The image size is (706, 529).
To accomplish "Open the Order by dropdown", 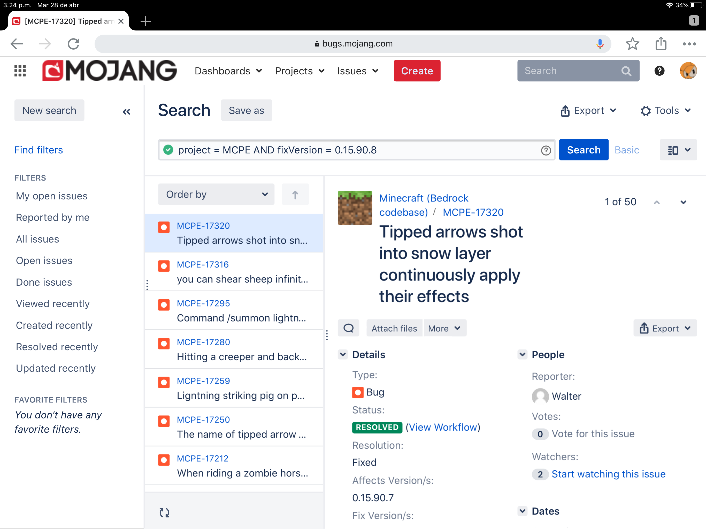I will (x=216, y=194).
